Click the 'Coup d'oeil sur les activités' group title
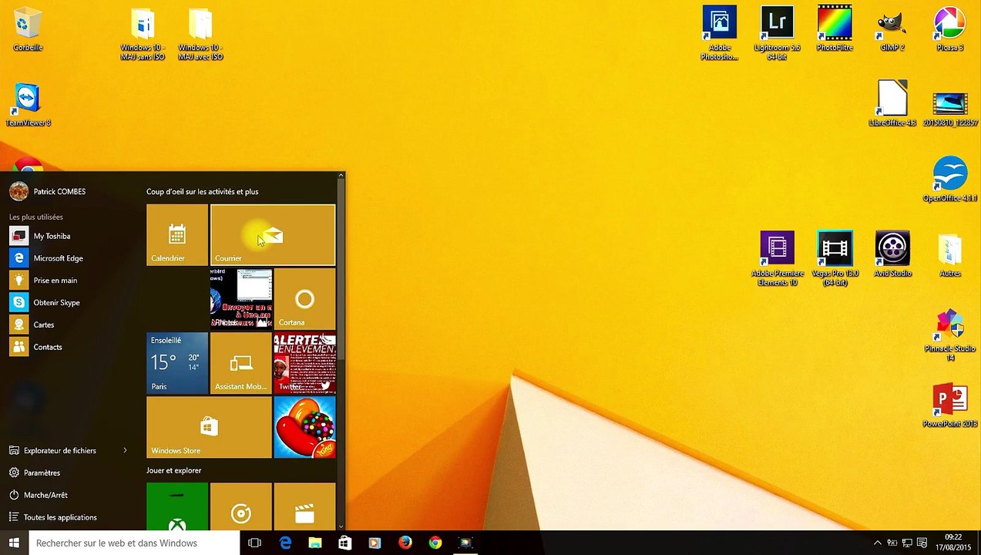Image resolution: width=981 pixels, height=555 pixels. click(202, 191)
